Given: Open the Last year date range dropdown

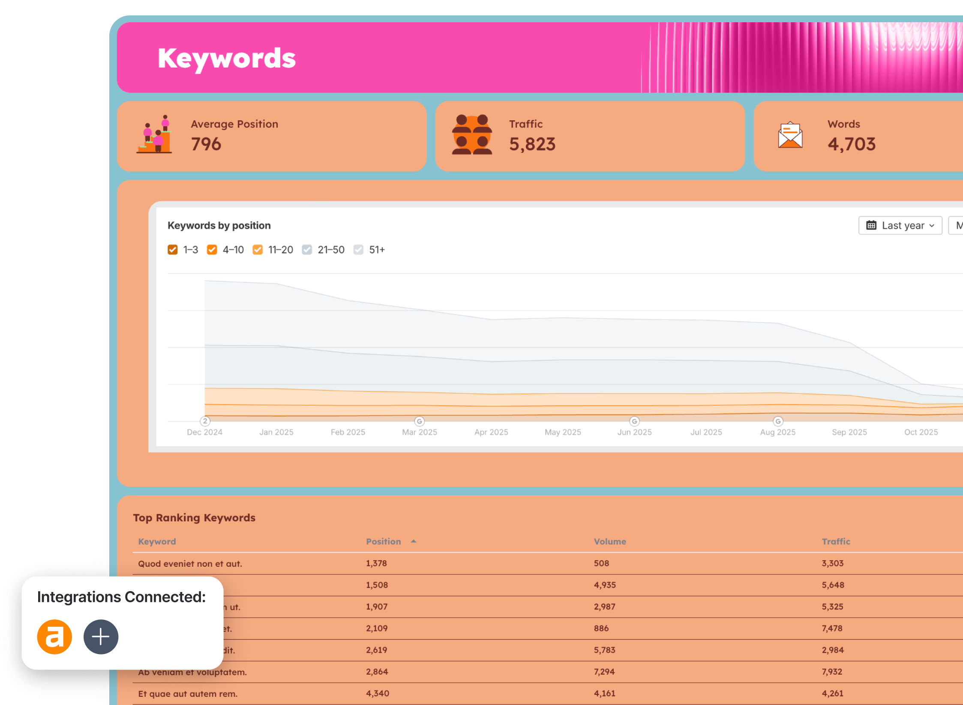Looking at the screenshot, I should (x=900, y=225).
